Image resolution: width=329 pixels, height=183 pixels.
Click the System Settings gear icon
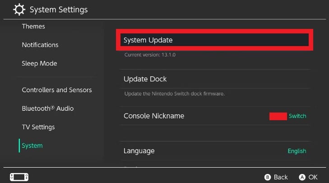point(19,9)
